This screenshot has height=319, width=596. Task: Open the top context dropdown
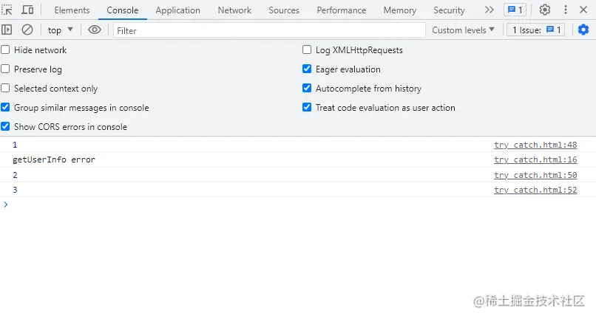coord(61,30)
